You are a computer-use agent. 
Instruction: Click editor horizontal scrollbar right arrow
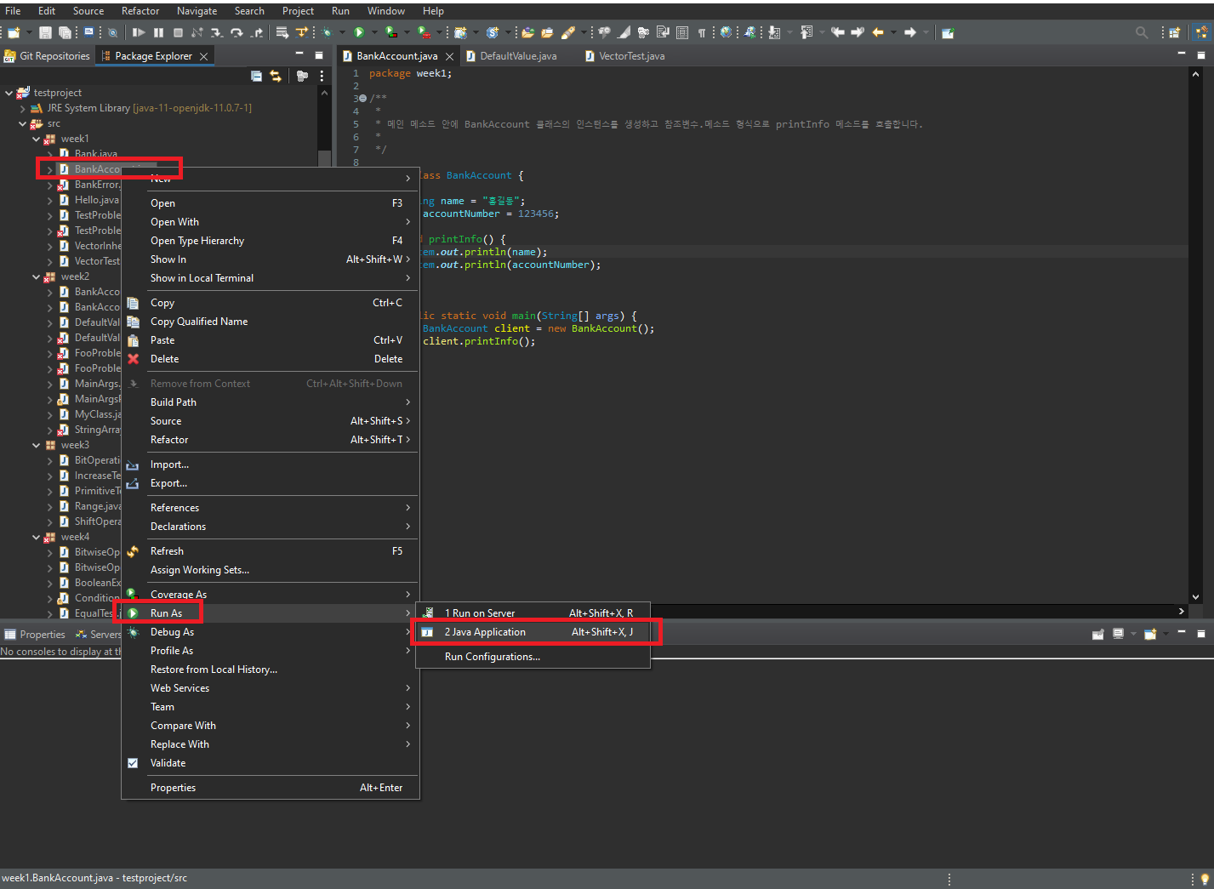pyautogui.click(x=1181, y=611)
